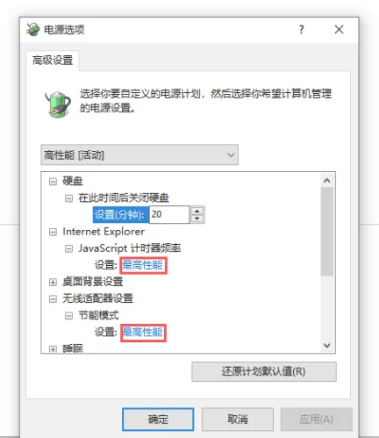
Task: Collapse the 无线适配器设置 node
Action: (53, 299)
